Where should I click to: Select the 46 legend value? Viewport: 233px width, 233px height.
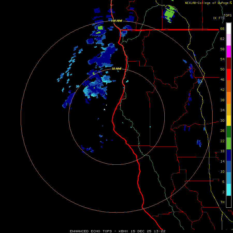pyautogui.click(x=222, y=80)
